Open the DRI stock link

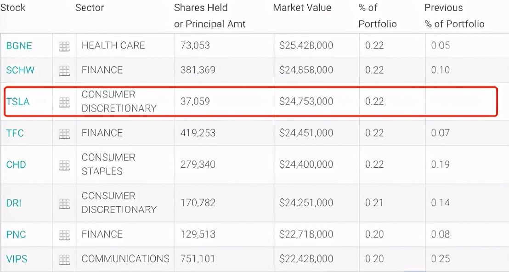(x=14, y=203)
